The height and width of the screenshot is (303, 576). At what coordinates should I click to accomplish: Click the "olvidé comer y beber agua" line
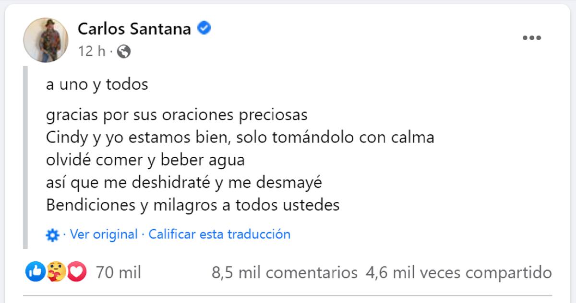click(145, 160)
